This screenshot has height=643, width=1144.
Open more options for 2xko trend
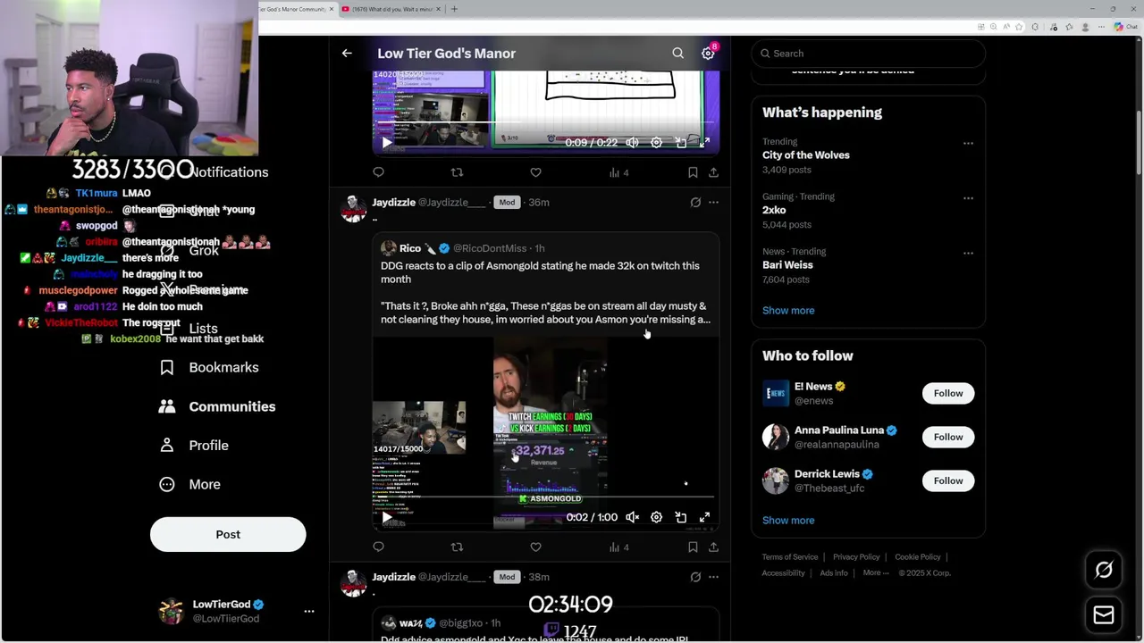pos(968,198)
